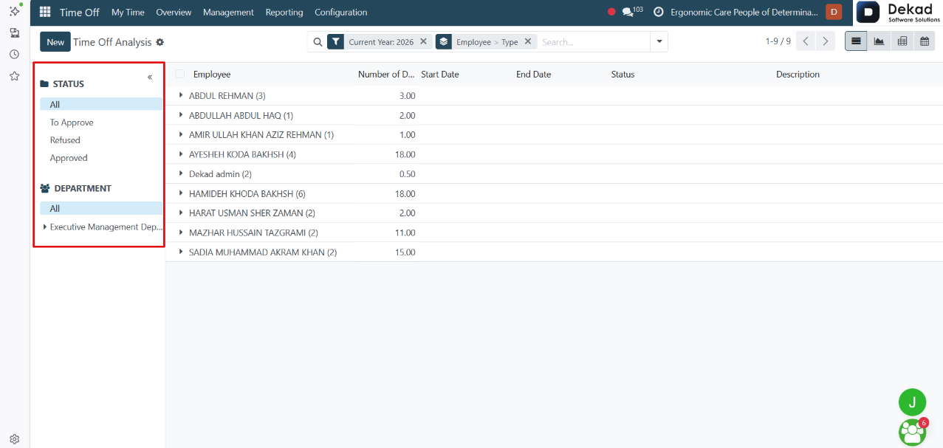
Task: Open the My Time menu
Action: pos(128,12)
